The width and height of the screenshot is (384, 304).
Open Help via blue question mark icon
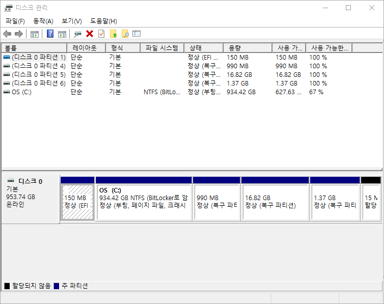tap(50, 34)
